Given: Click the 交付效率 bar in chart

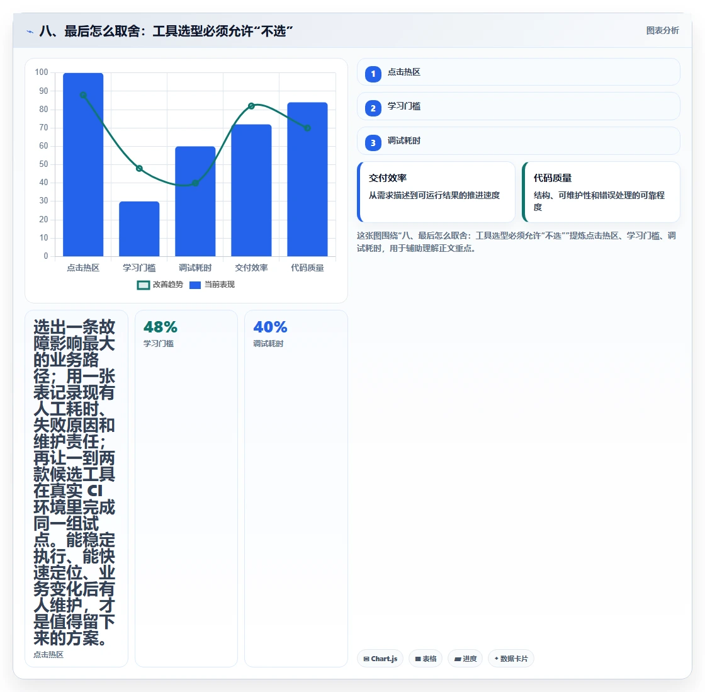Looking at the screenshot, I should [251, 190].
